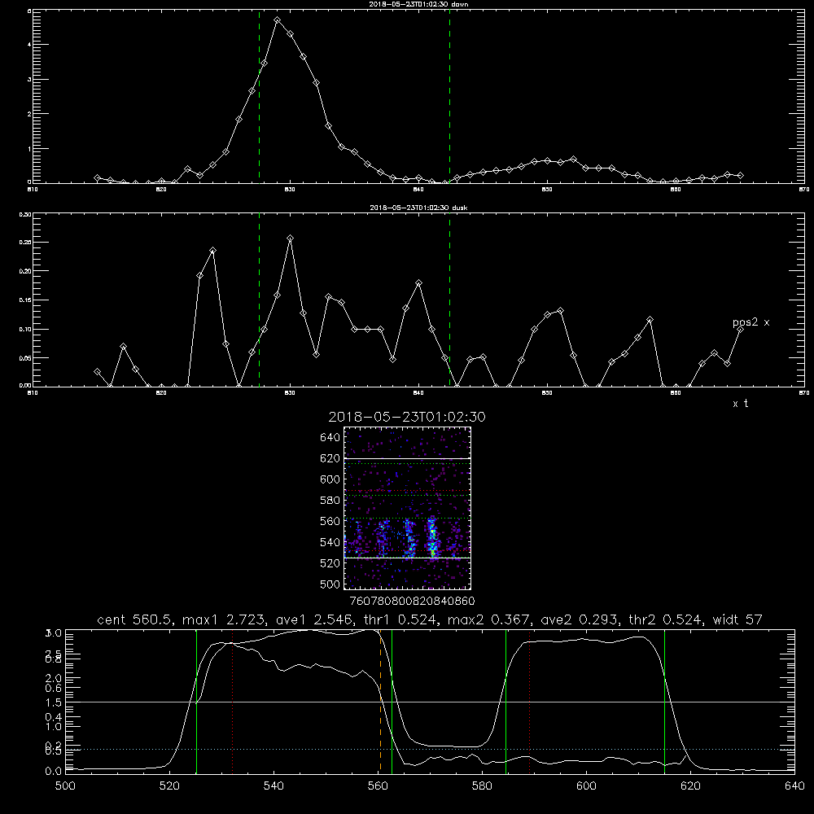Click left green dashed marker in dawn plot

(259, 96)
